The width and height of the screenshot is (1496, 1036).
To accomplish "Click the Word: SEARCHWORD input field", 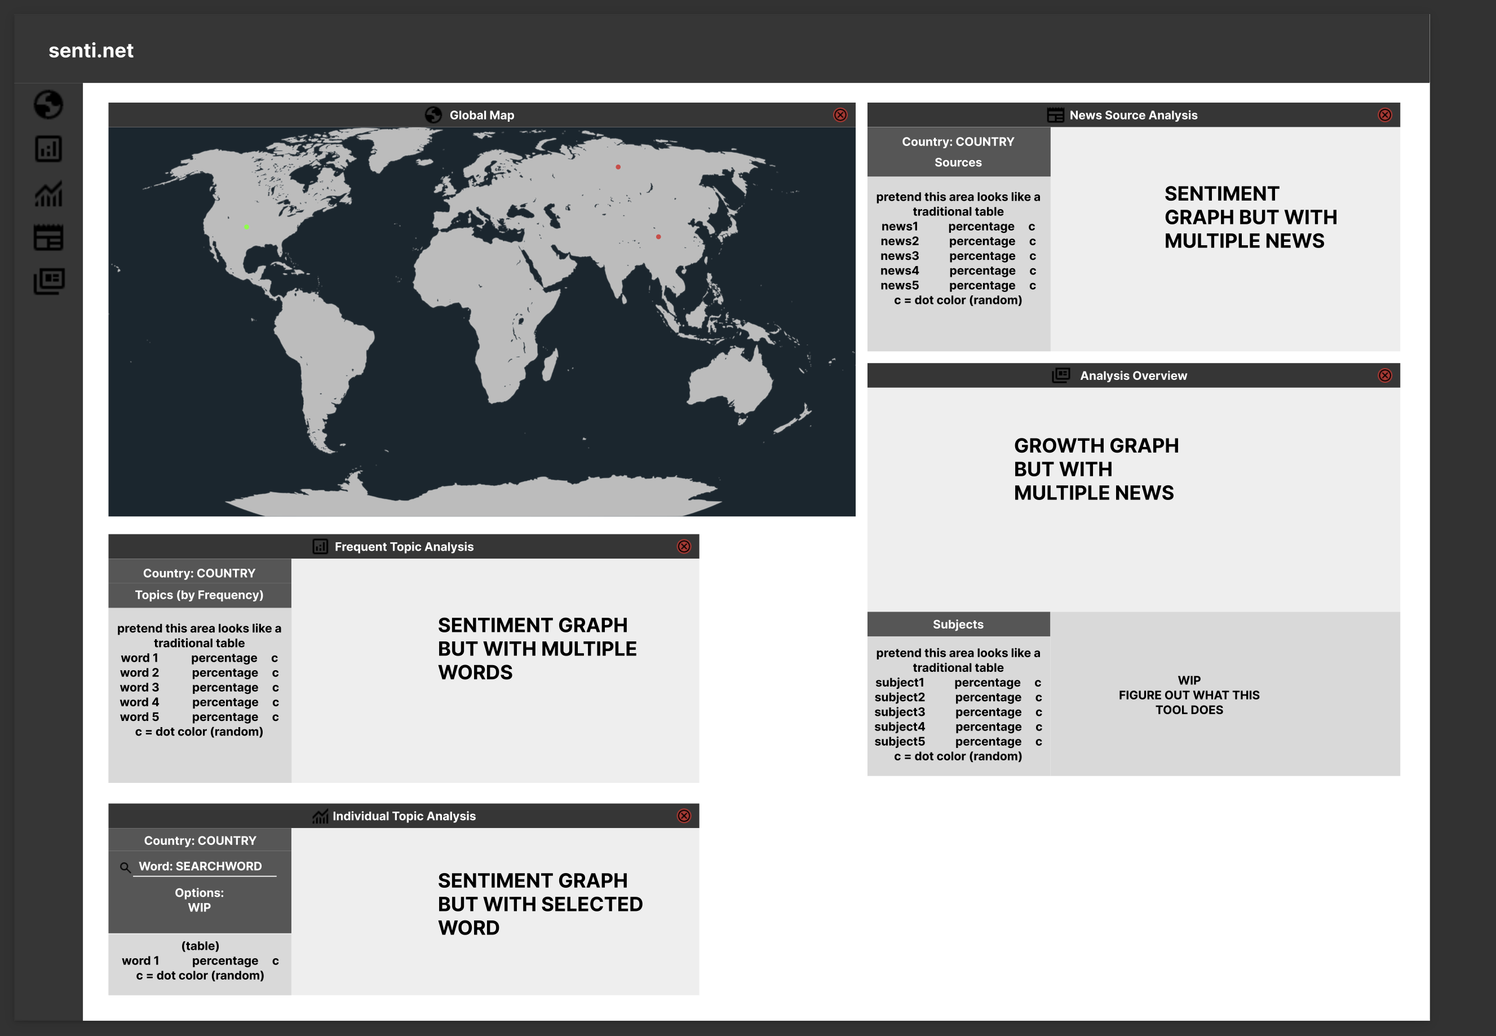I will click(x=204, y=866).
